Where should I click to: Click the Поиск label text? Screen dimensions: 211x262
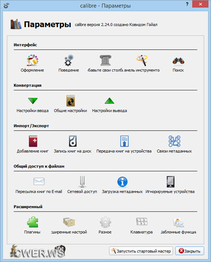click(x=178, y=70)
